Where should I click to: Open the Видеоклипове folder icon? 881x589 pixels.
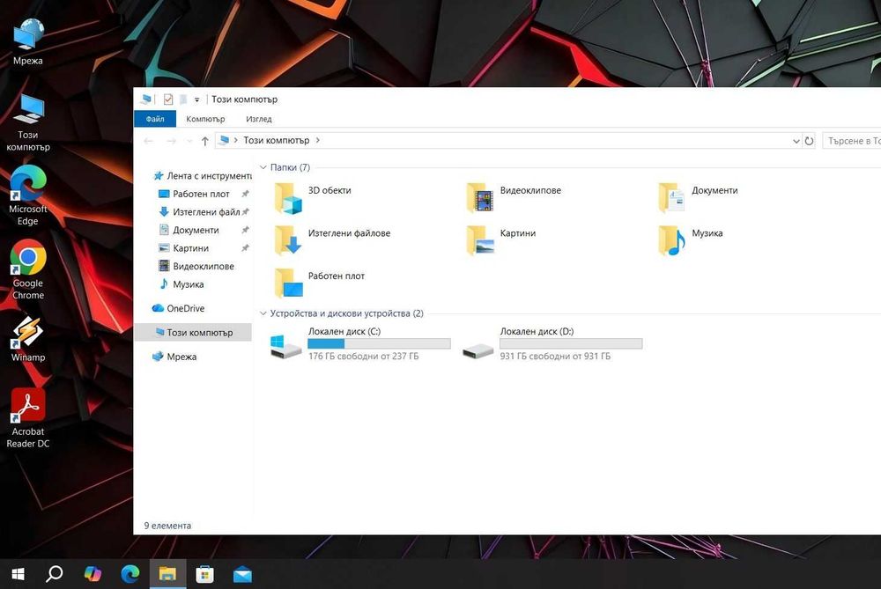480,197
